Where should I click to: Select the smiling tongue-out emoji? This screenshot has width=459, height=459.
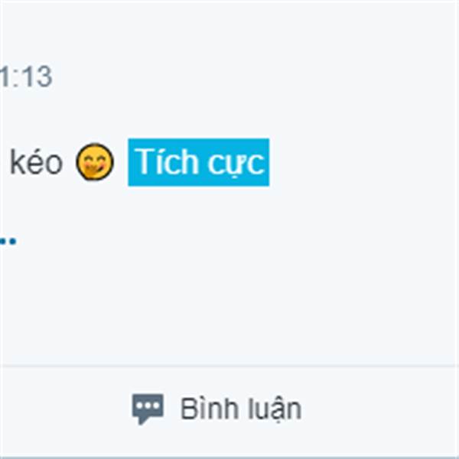95,161
